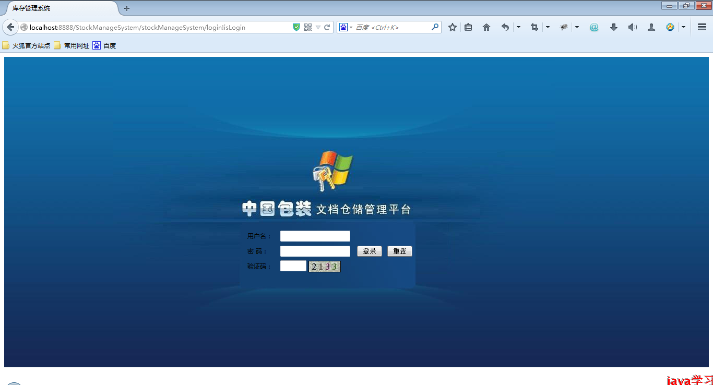Expand the search engine selector arrow

(351, 27)
